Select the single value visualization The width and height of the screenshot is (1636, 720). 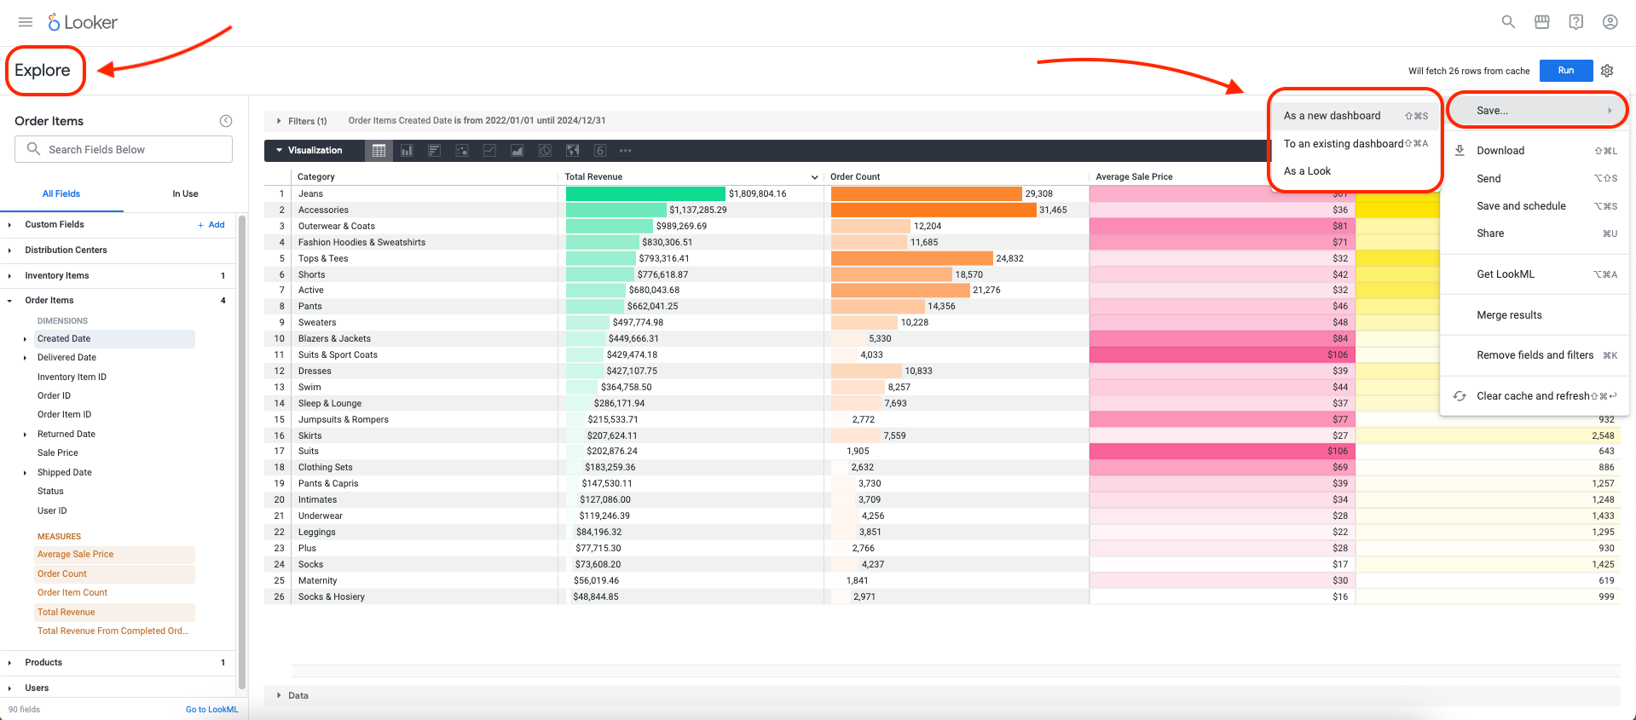(x=600, y=151)
